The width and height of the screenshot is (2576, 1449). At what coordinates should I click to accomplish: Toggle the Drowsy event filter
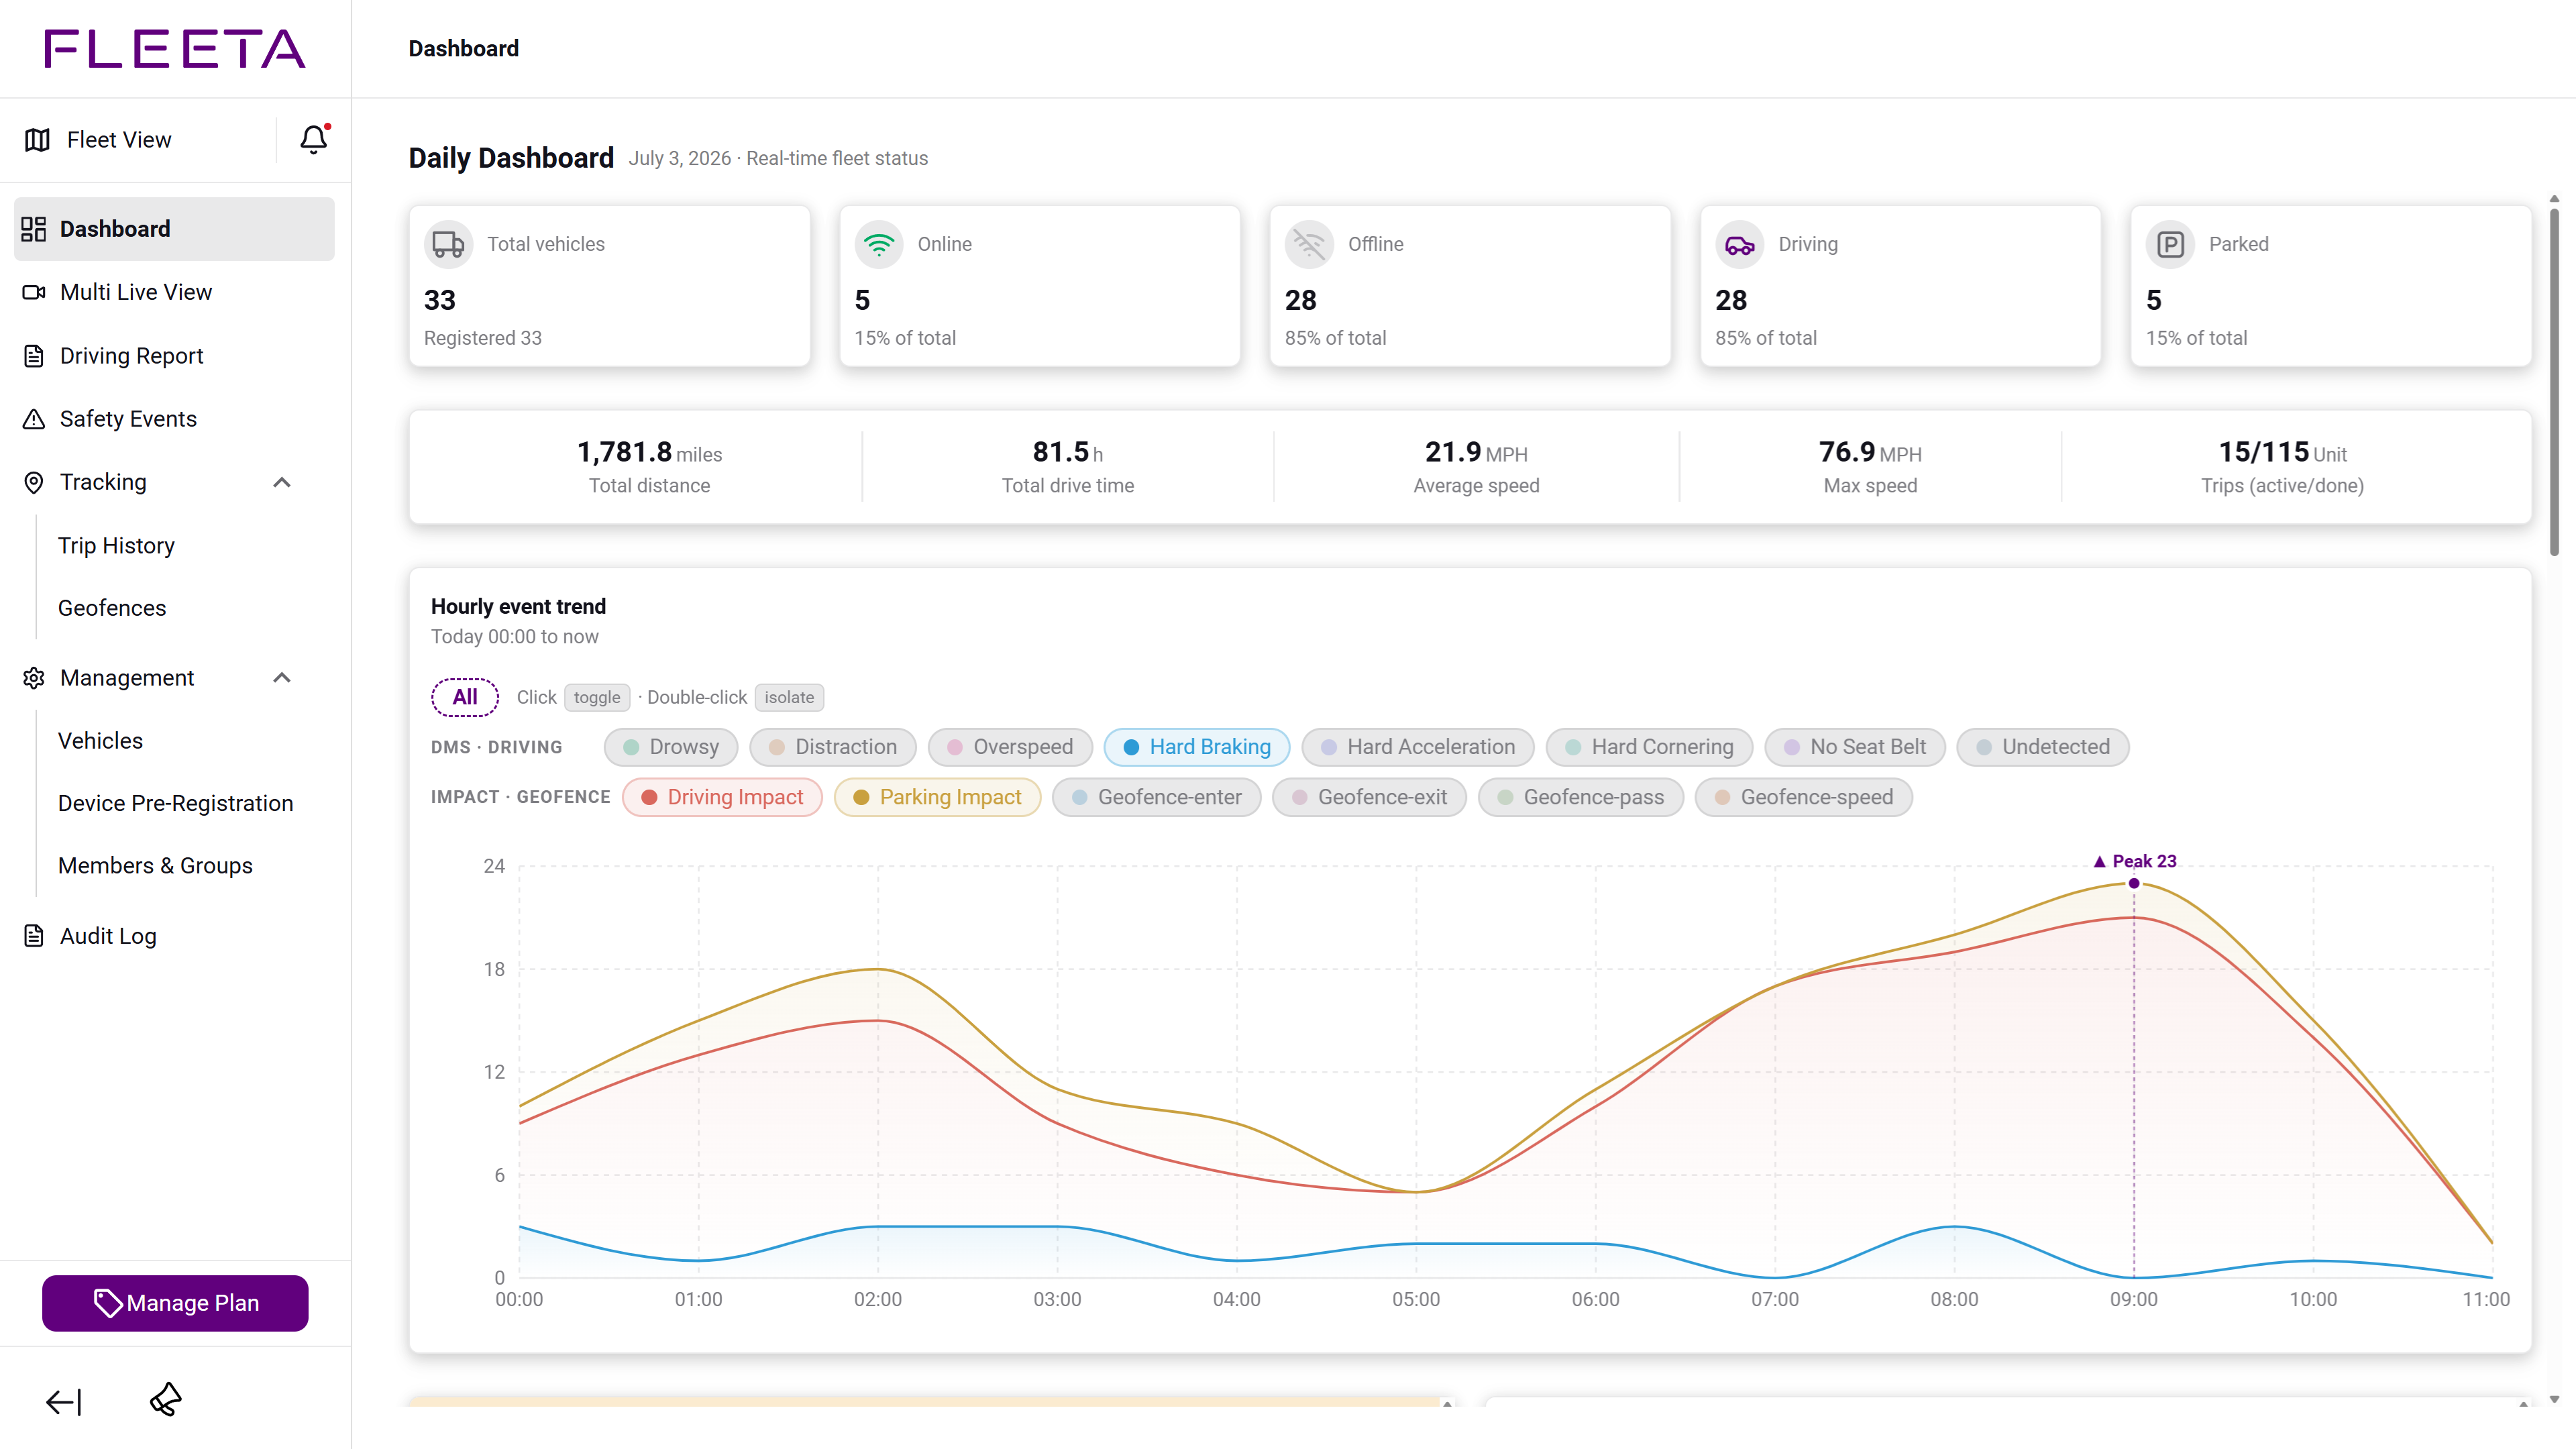[x=670, y=747]
